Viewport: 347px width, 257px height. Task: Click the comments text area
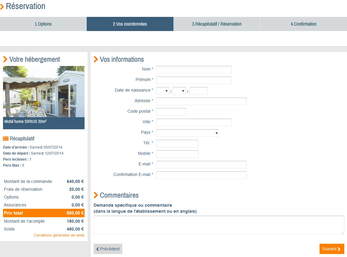(x=219, y=225)
